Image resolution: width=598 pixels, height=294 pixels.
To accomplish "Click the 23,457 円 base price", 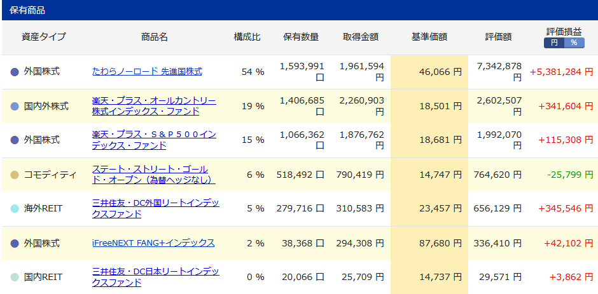I will coord(439,209).
